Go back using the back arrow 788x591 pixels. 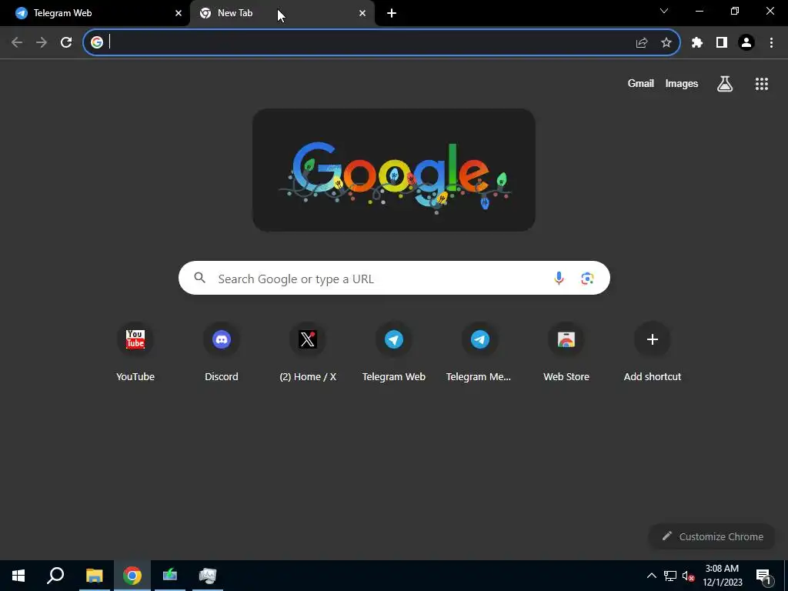coord(17,43)
